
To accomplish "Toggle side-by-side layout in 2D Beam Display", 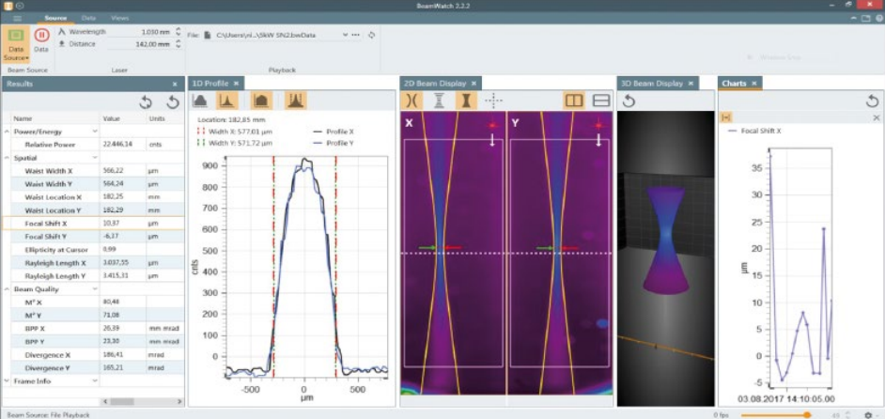I will click(573, 101).
